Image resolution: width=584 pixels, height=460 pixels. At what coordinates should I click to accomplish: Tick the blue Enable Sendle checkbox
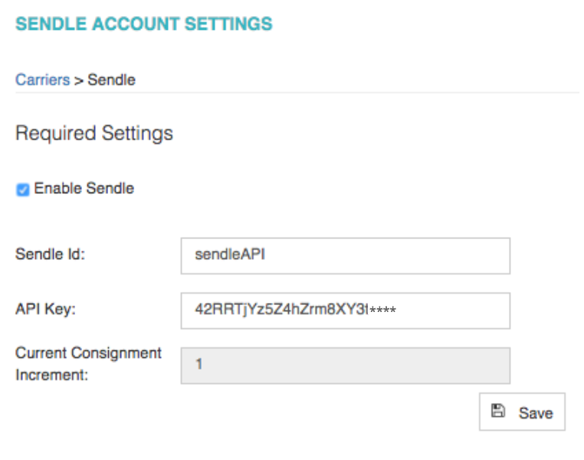click(23, 189)
